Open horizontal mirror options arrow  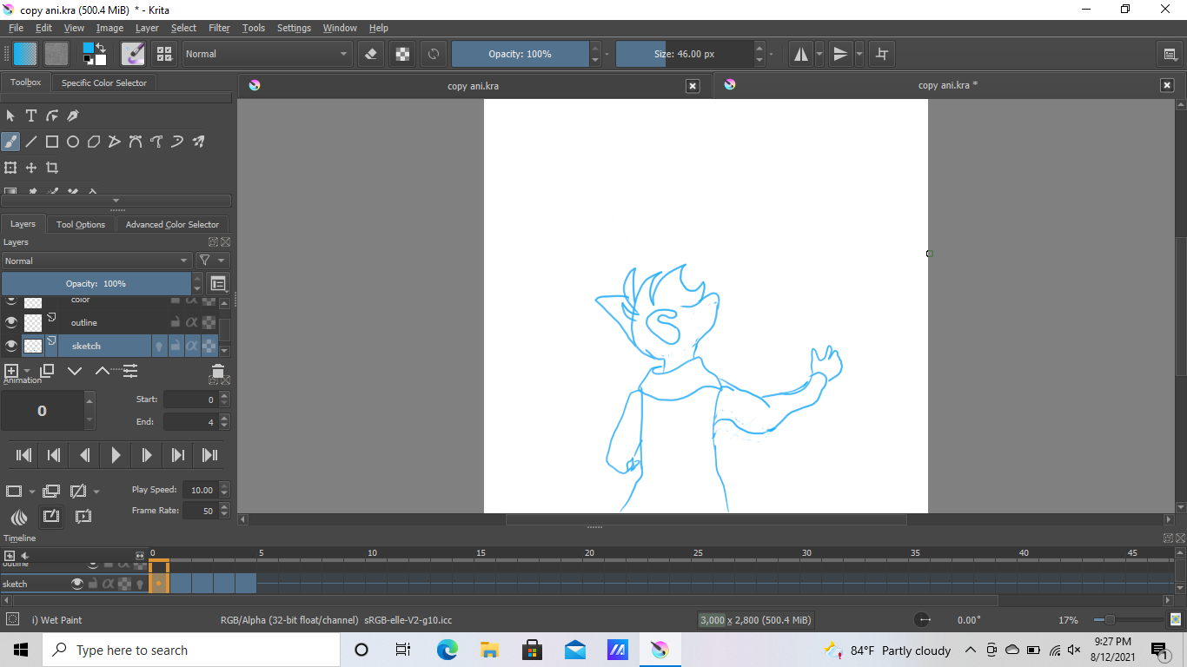click(819, 54)
